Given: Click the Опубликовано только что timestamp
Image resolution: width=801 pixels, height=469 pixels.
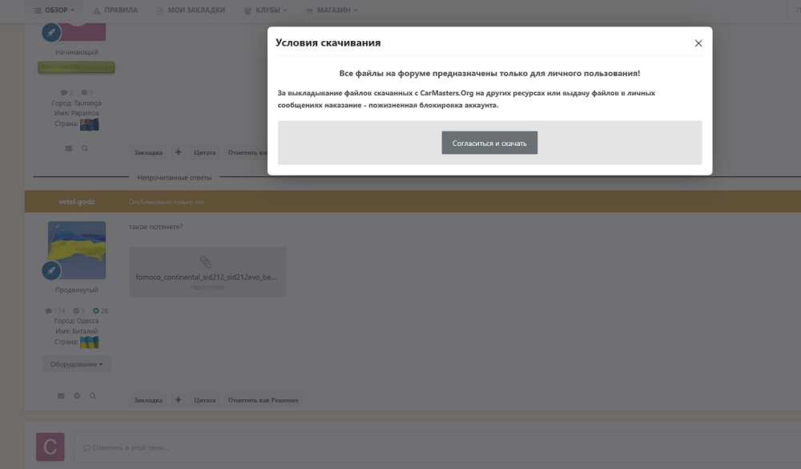Looking at the screenshot, I should 167,202.
